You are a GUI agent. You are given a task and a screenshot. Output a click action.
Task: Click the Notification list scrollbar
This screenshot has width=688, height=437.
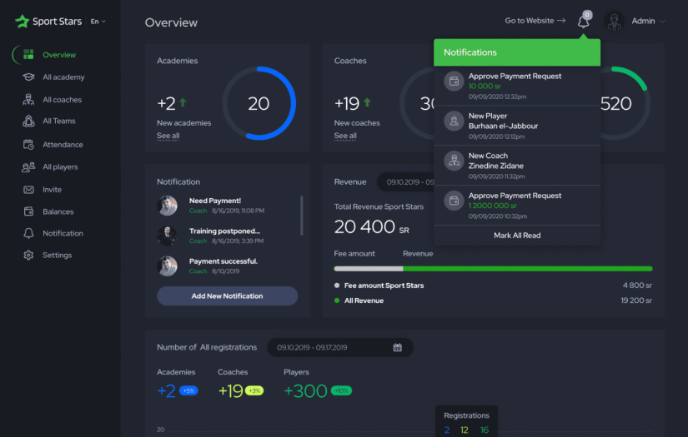point(301,215)
